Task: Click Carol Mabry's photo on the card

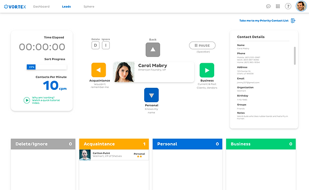Action: coord(124,72)
